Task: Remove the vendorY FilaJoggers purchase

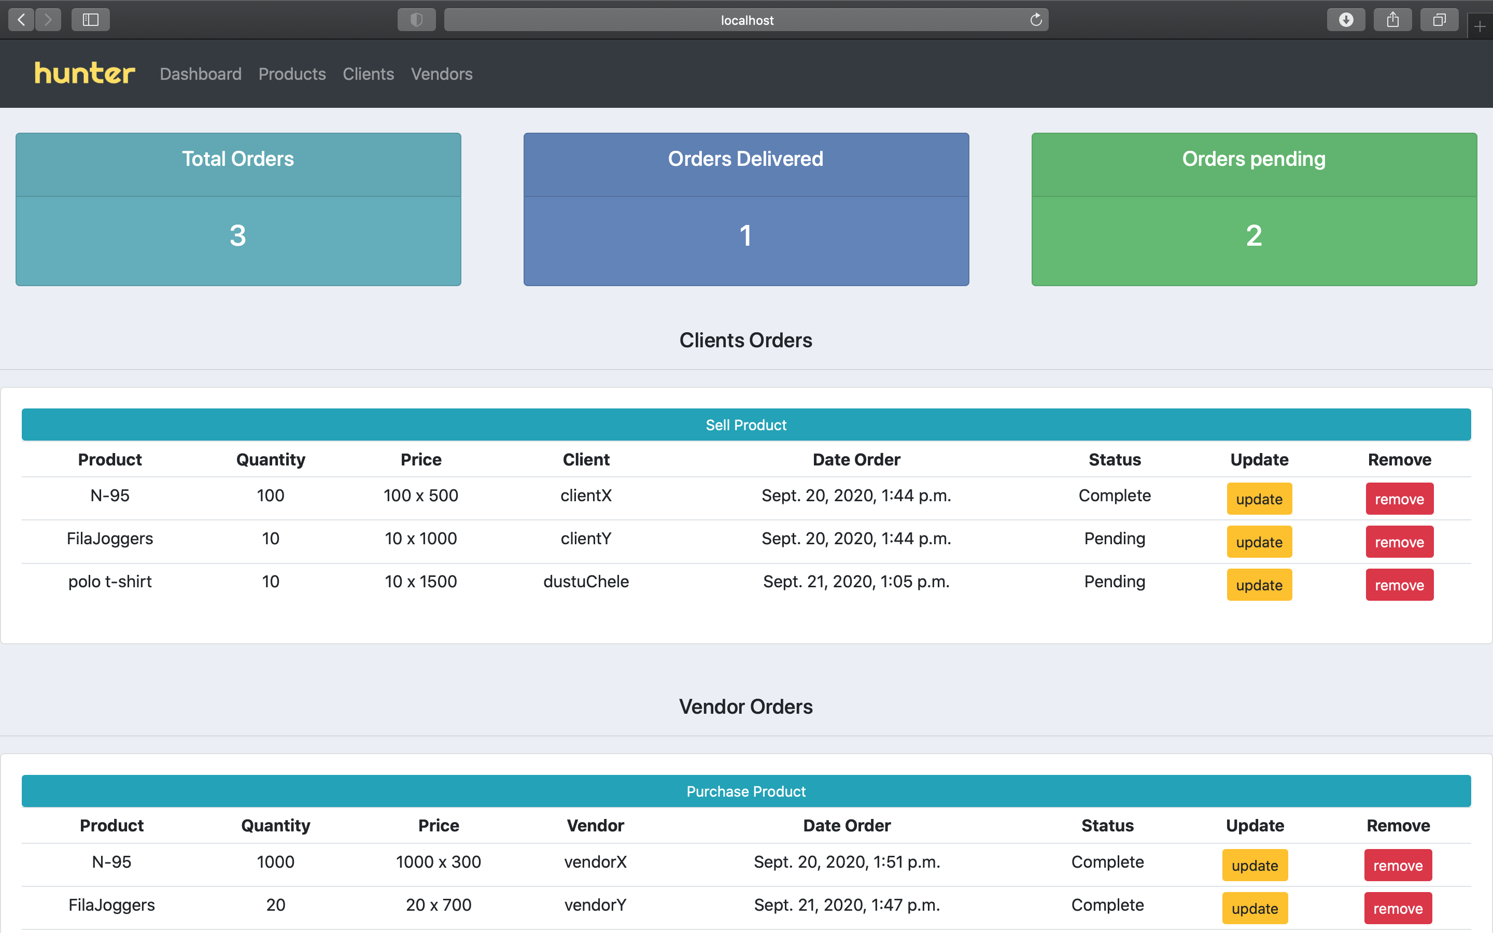Action: (x=1398, y=908)
